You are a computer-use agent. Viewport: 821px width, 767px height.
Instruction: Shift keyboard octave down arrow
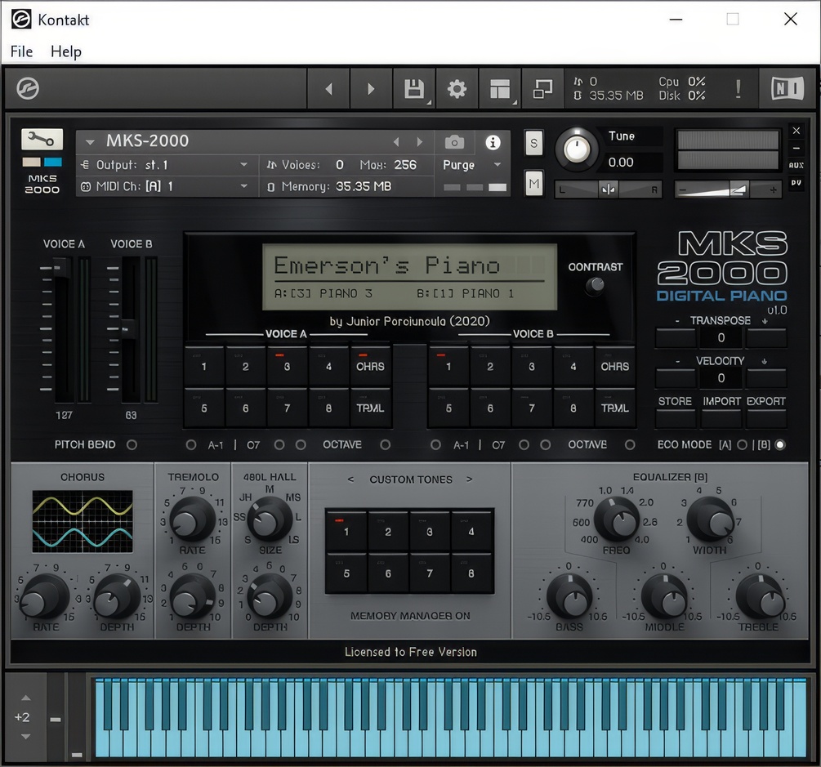point(25,737)
